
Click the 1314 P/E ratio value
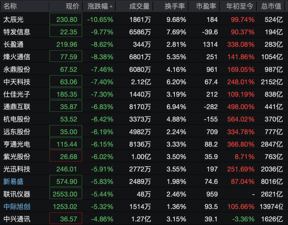click(210, 44)
